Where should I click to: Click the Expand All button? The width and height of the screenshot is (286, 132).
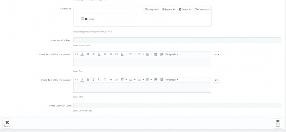(x=169, y=9)
